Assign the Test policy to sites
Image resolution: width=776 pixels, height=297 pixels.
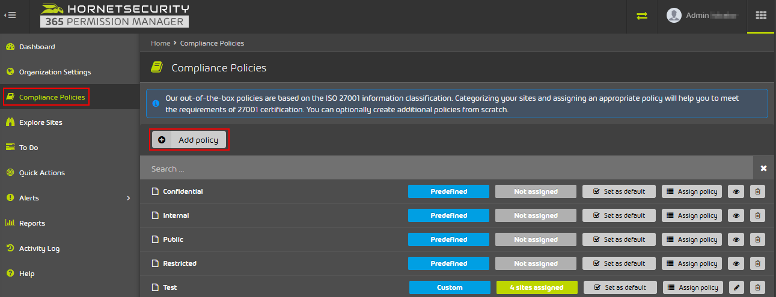pyautogui.click(x=693, y=287)
